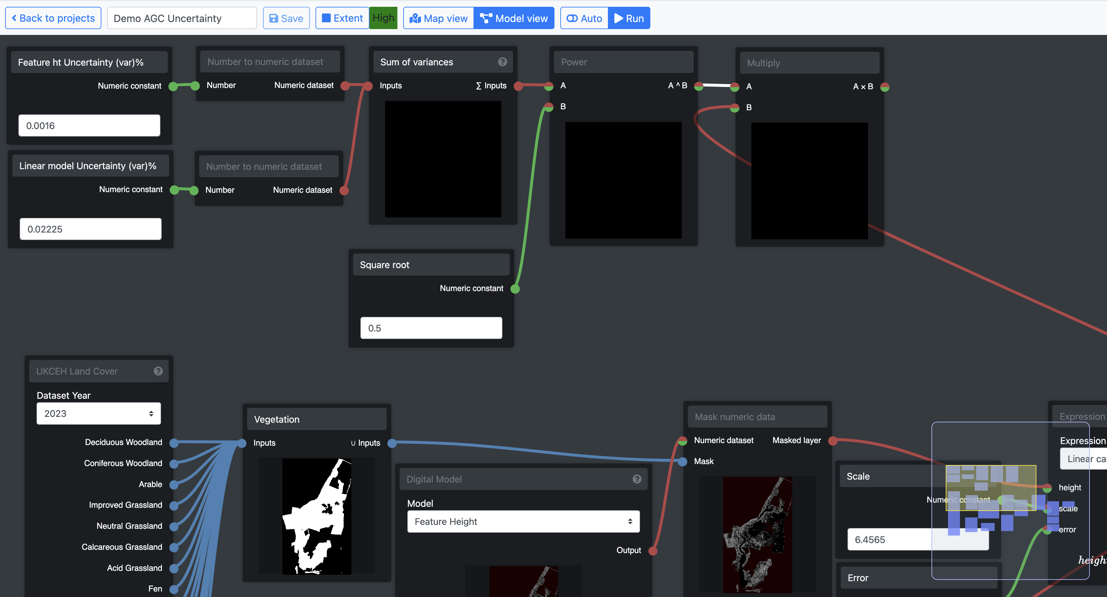The image size is (1107, 597).
Task: Click Square root Numeric constant output port
Action: coord(515,289)
